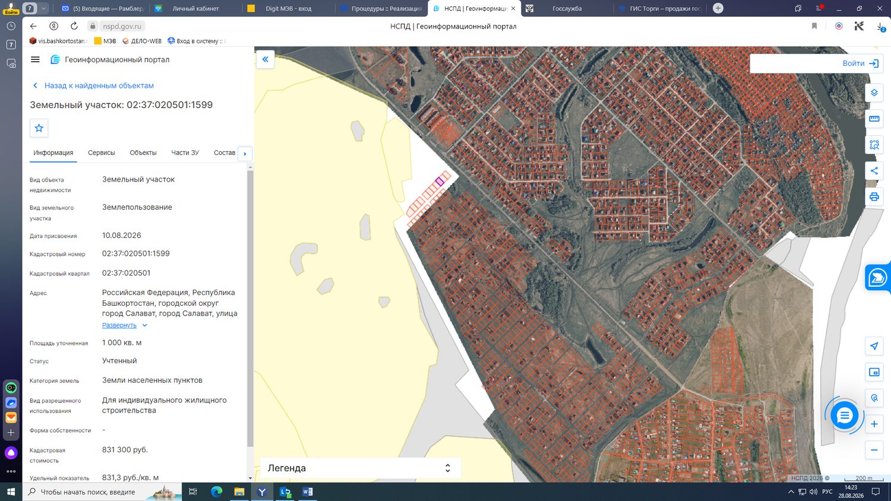This screenshot has width=891, height=501.
Task: Open File Explorer from taskbar
Action: (239, 492)
